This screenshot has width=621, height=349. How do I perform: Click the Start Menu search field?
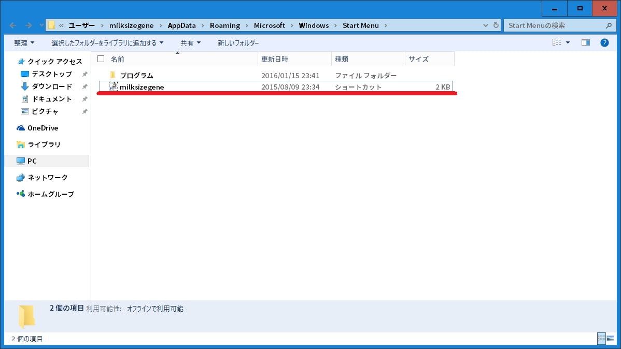tap(552, 25)
